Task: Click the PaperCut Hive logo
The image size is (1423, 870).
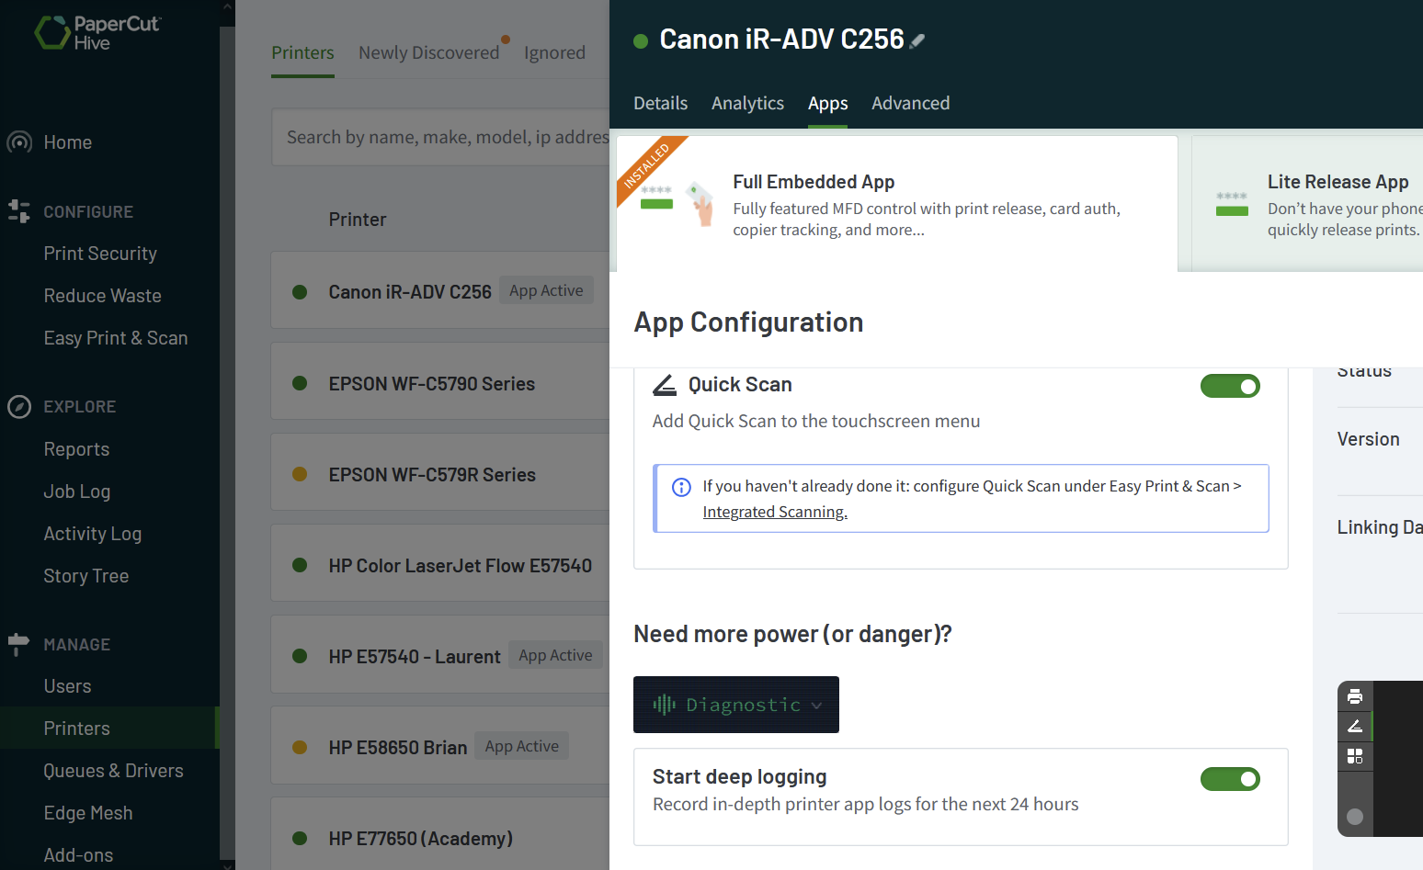Action: point(97,33)
